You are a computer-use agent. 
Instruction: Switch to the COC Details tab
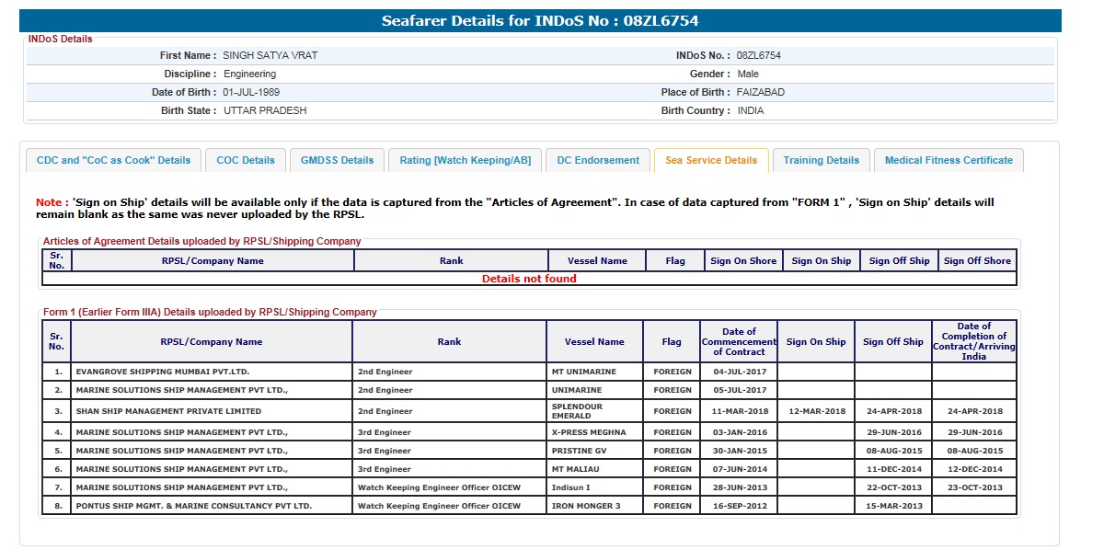tap(246, 160)
